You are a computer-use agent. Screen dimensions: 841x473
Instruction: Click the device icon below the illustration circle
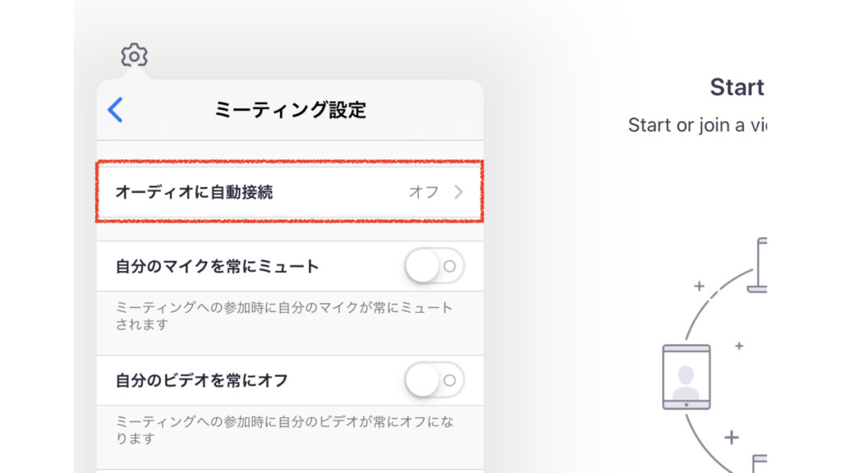760,462
